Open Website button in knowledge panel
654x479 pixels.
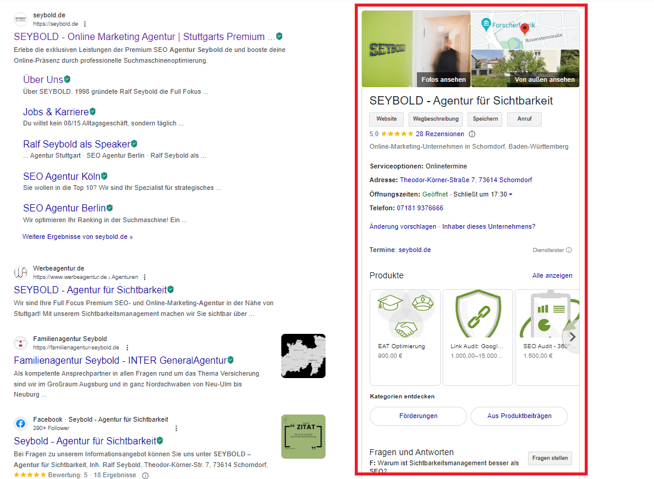coord(386,119)
